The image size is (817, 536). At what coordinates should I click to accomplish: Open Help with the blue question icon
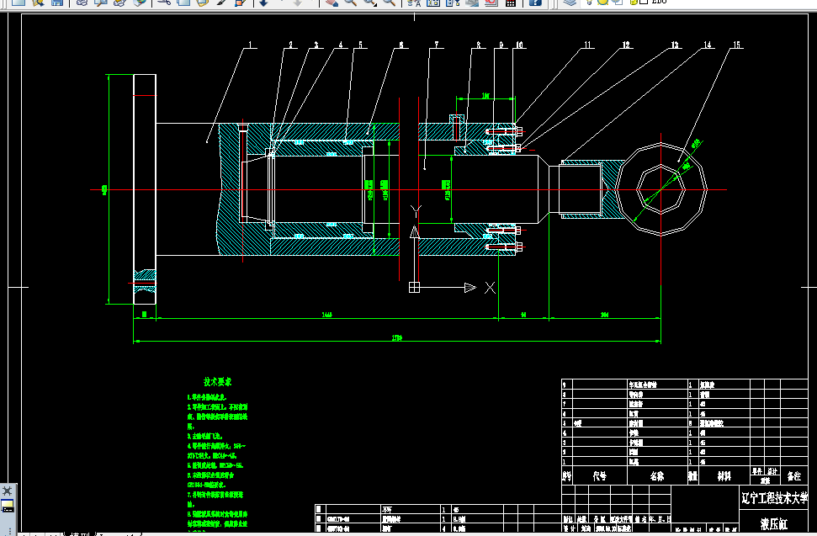(x=535, y=2)
